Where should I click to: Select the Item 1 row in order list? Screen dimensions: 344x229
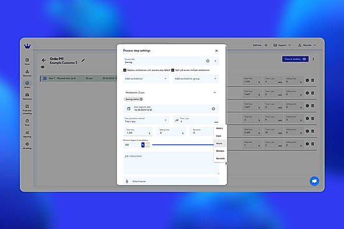click(79, 78)
